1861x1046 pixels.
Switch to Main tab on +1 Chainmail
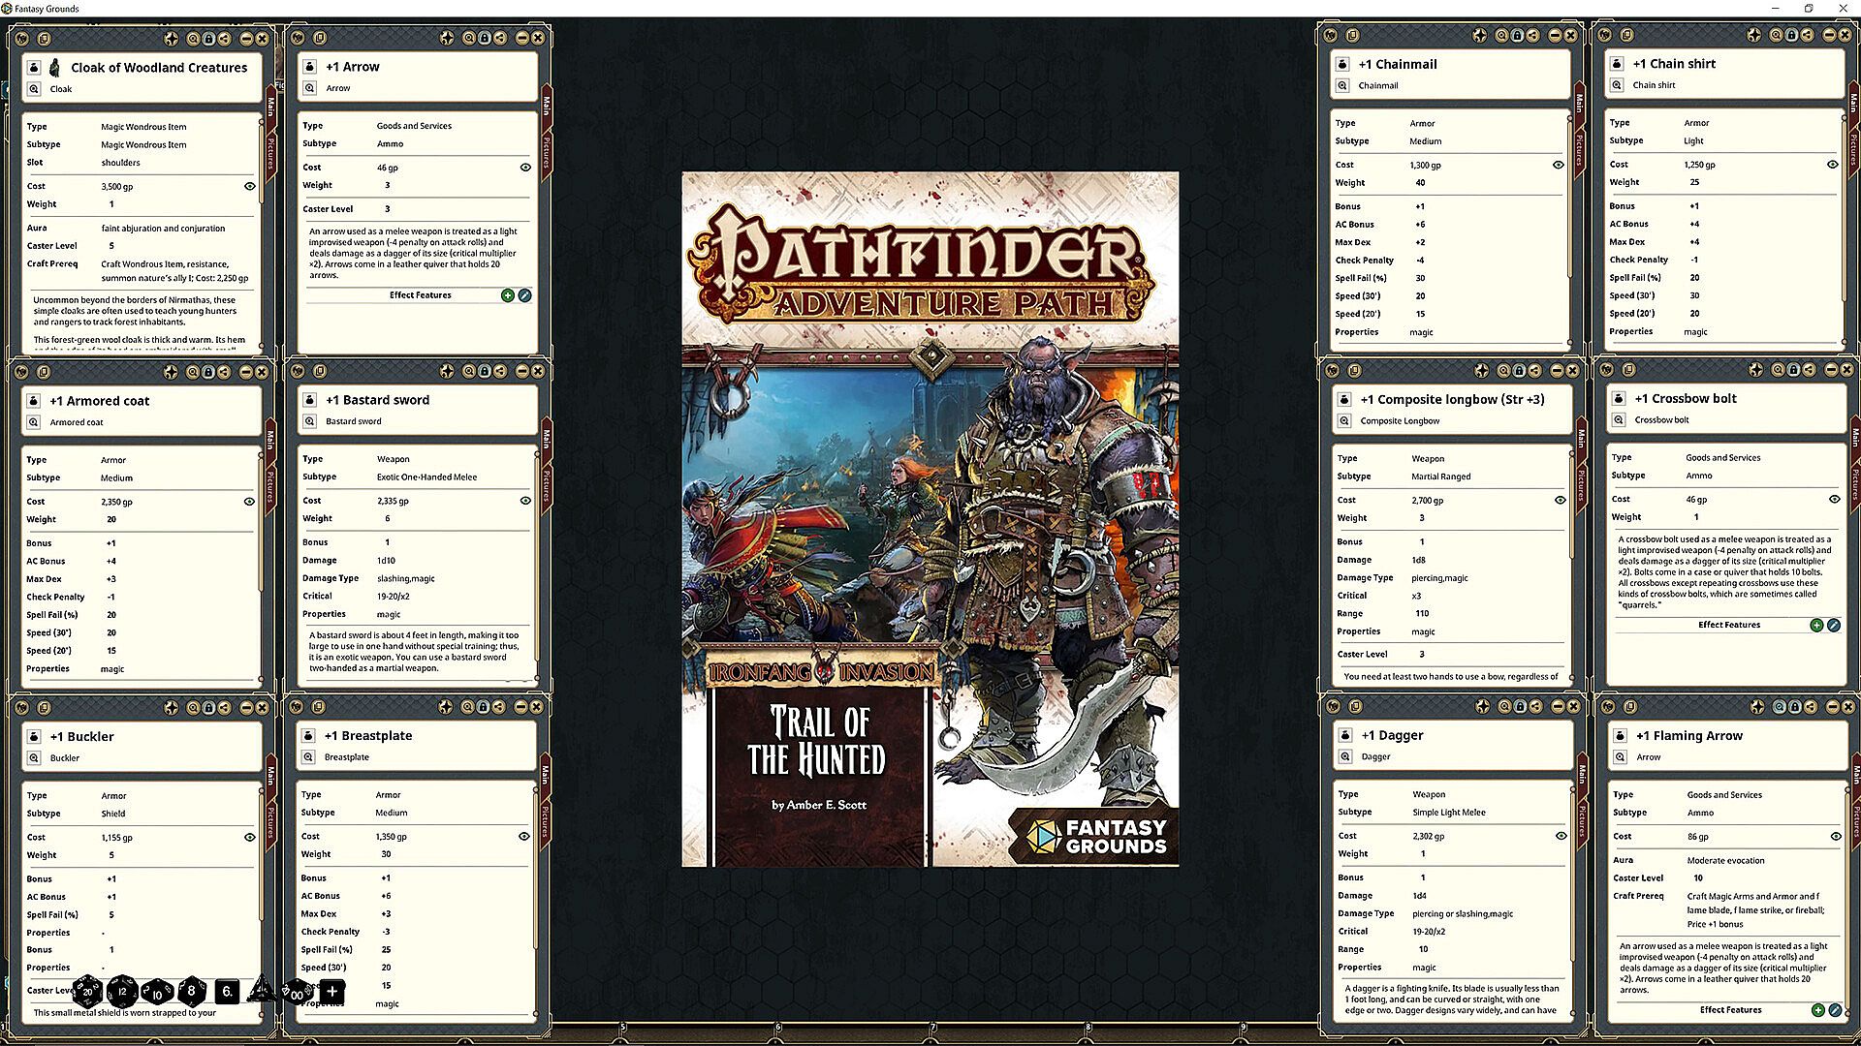coord(1579,102)
